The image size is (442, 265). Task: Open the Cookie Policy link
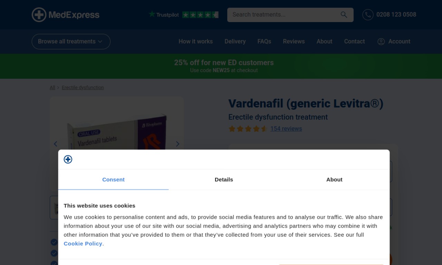[83, 244]
